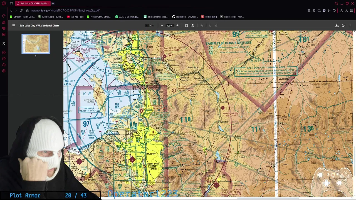The image size is (356, 200).
Task: Go back to the previous page
Action: (x=11, y=11)
